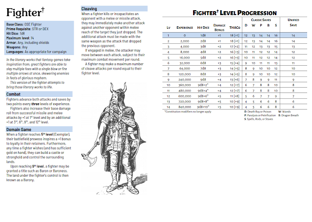Click the "9d8+4*" hit dice cell

(x=203, y=91)
